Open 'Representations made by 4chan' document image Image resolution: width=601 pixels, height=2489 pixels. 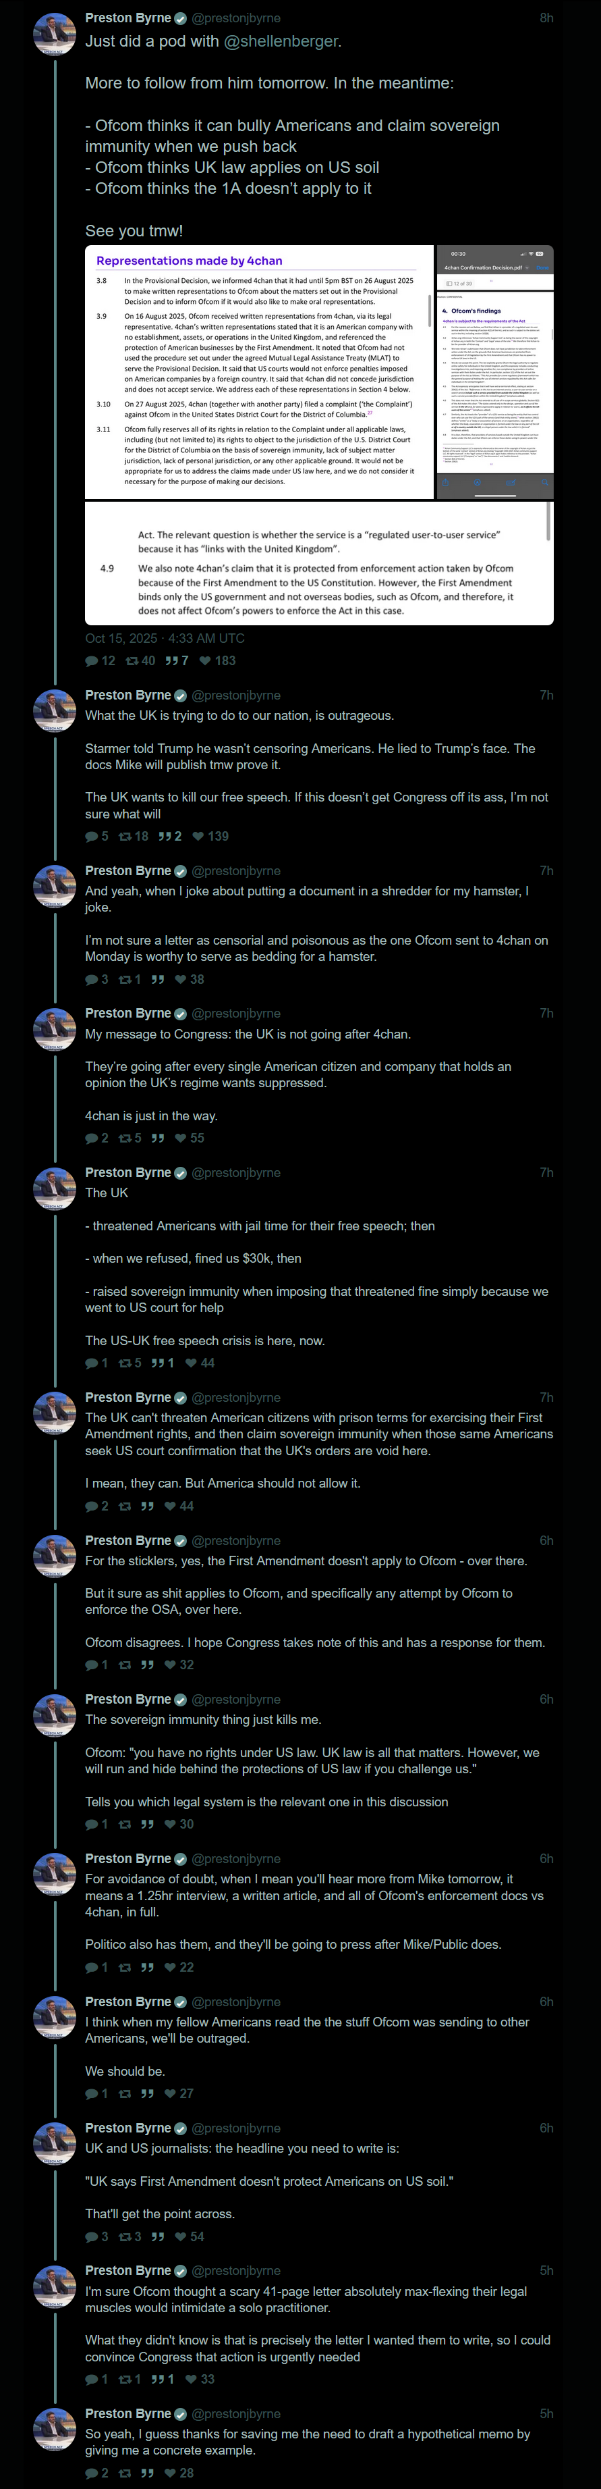tap(258, 372)
